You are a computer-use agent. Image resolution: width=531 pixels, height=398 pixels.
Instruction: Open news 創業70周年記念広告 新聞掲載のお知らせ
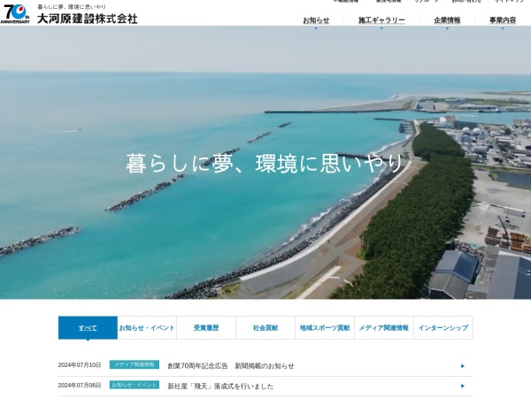coord(231,366)
